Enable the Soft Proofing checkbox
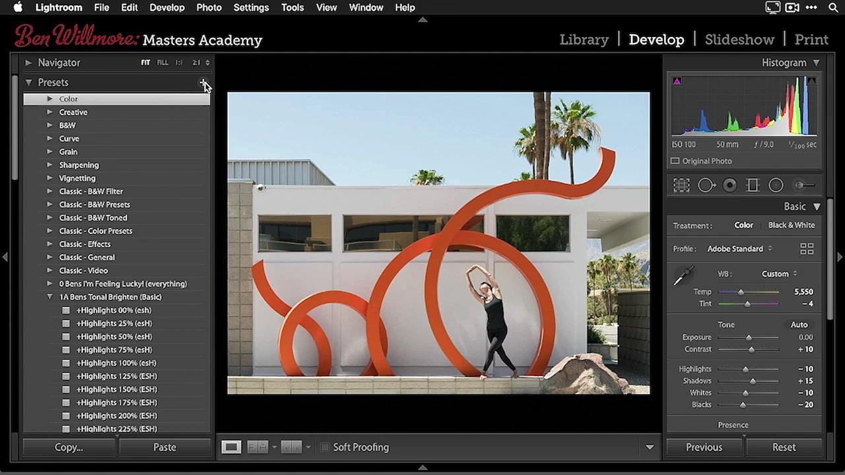845x475 pixels. click(x=324, y=447)
